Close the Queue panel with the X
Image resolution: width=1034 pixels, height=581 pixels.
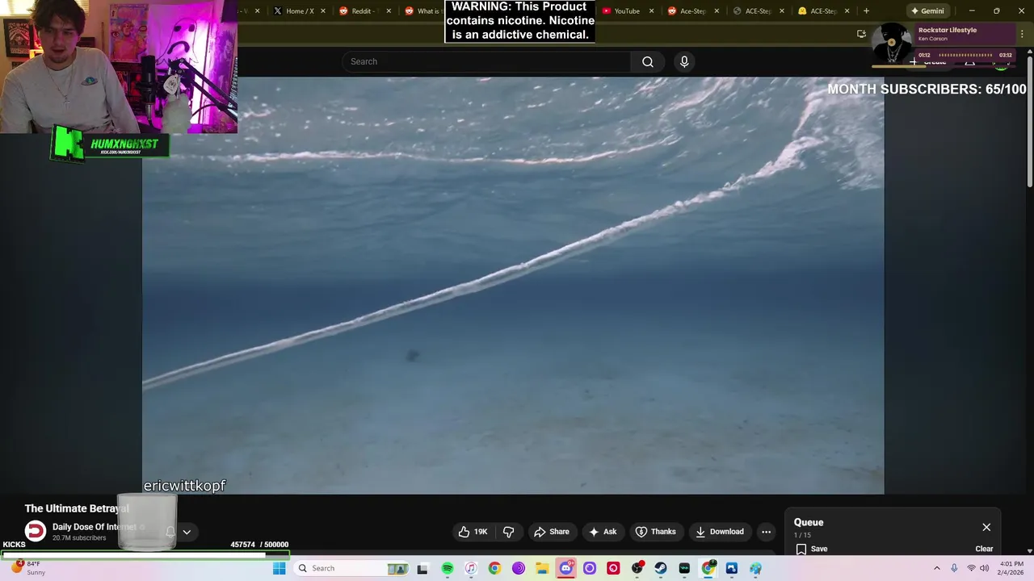(986, 527)
